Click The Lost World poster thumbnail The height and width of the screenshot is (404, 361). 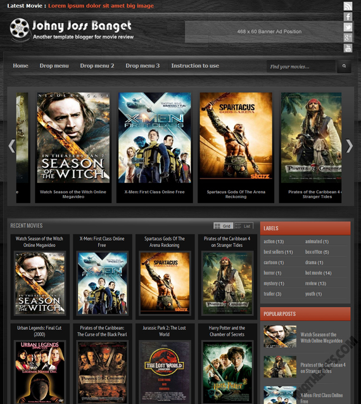pos(165,372)
